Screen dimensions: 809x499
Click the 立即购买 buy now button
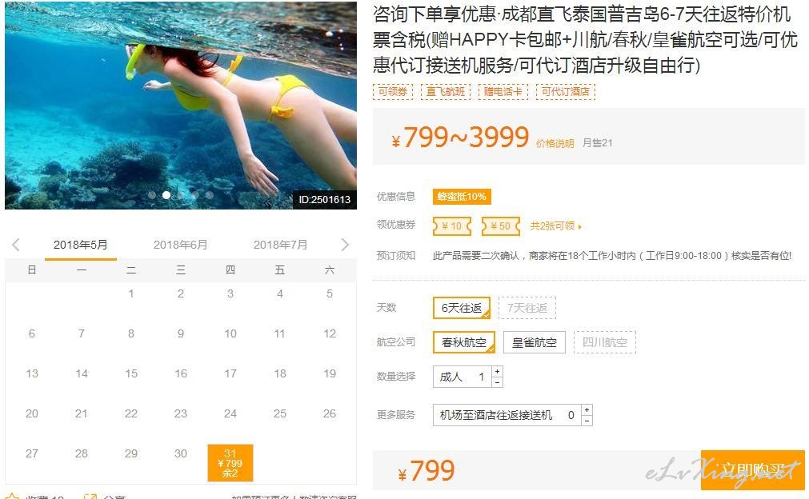(x=753, y=470)
